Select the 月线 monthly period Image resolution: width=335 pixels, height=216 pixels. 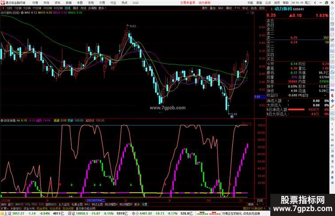click(83, 8)
